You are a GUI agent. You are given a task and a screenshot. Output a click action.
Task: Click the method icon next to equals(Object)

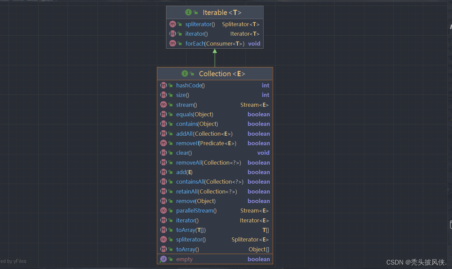click(x=163, y=114)
